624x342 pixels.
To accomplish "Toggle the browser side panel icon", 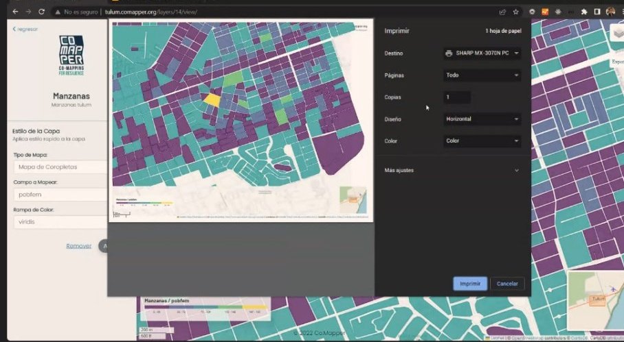I will (x=597, y=12).
